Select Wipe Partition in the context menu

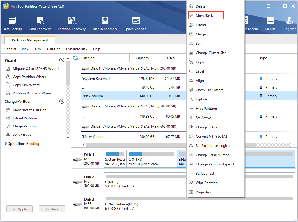(207, 183)
